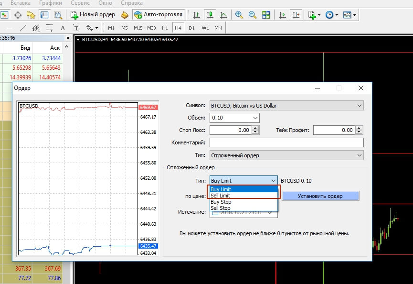
Task: Open the Сервис menu
Action: tap(80, 3)
